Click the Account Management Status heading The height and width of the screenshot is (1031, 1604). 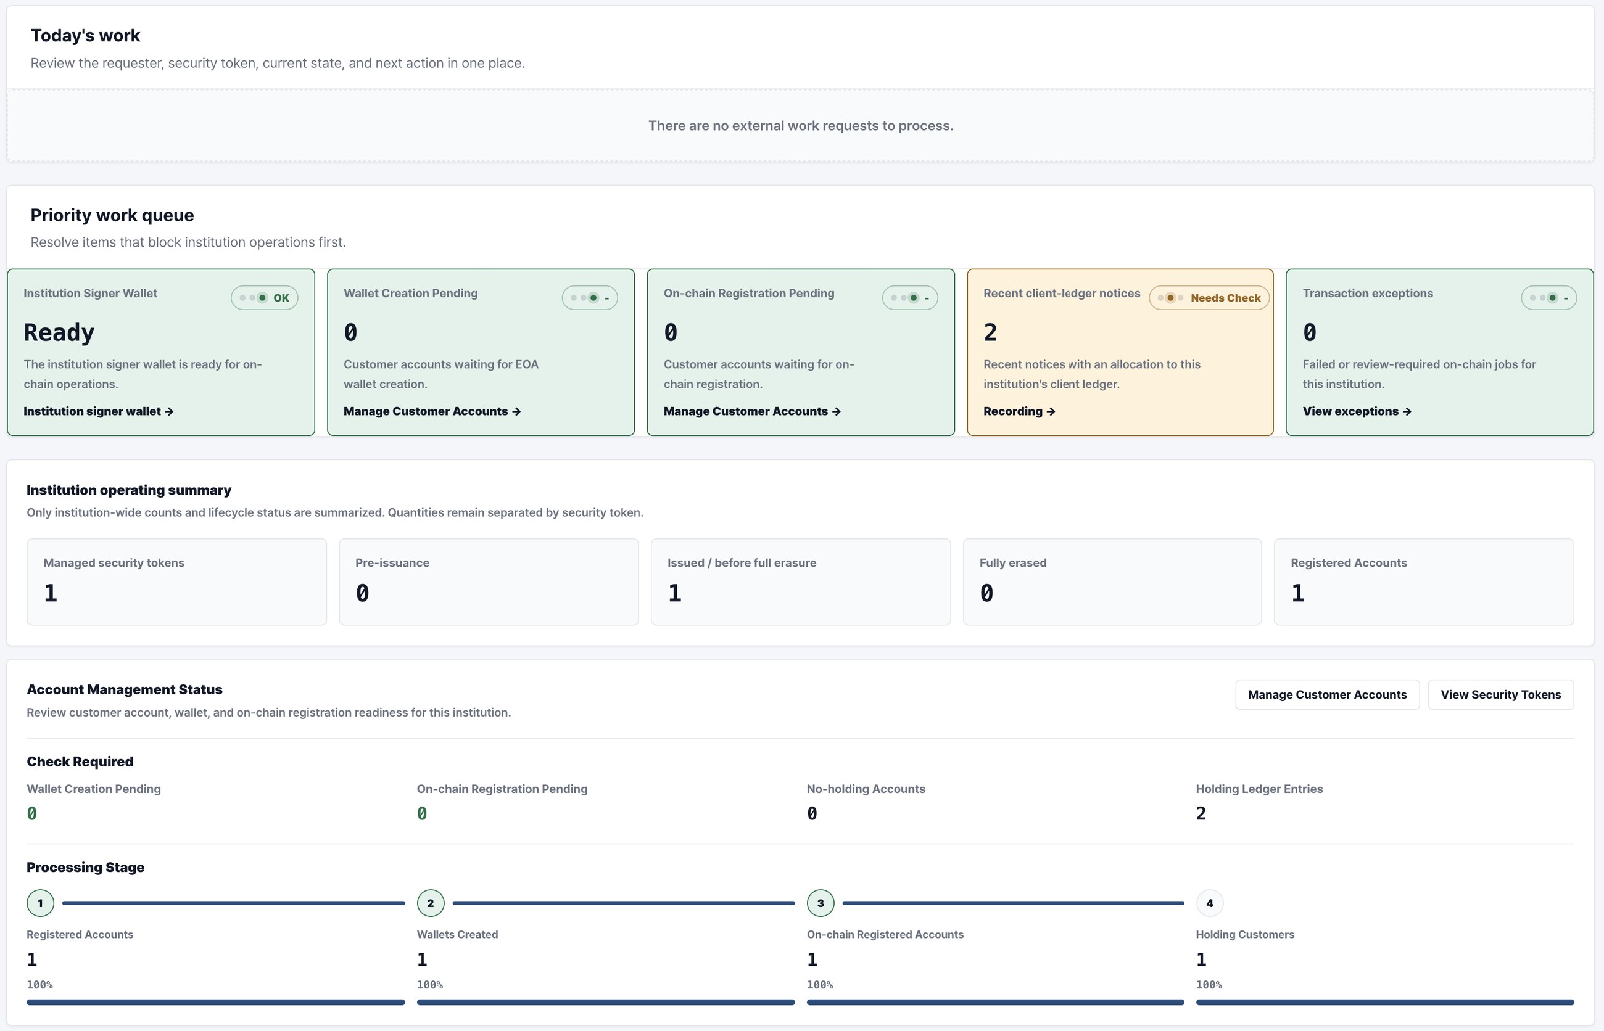125,689
